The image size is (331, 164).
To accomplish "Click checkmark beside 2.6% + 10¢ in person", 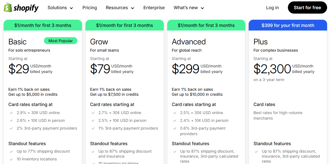I will [x=11, y=120].
